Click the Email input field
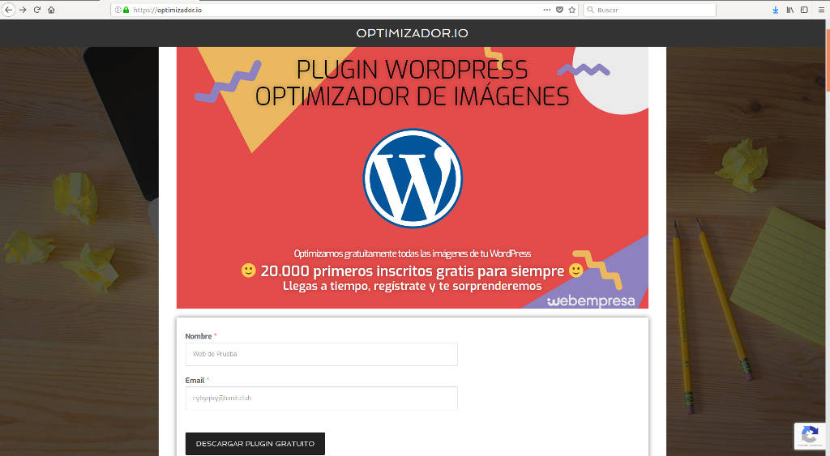 pyautogui.click(x=321, y=398)
